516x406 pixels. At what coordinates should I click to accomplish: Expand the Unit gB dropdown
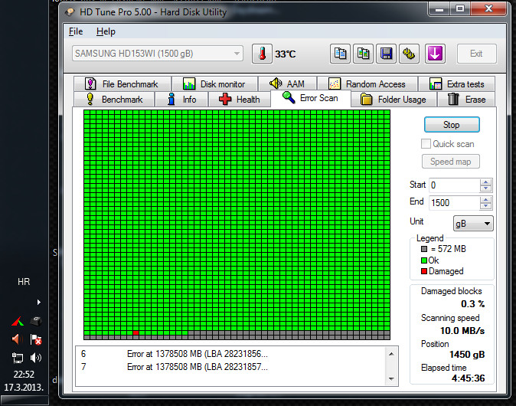(473, 223)
